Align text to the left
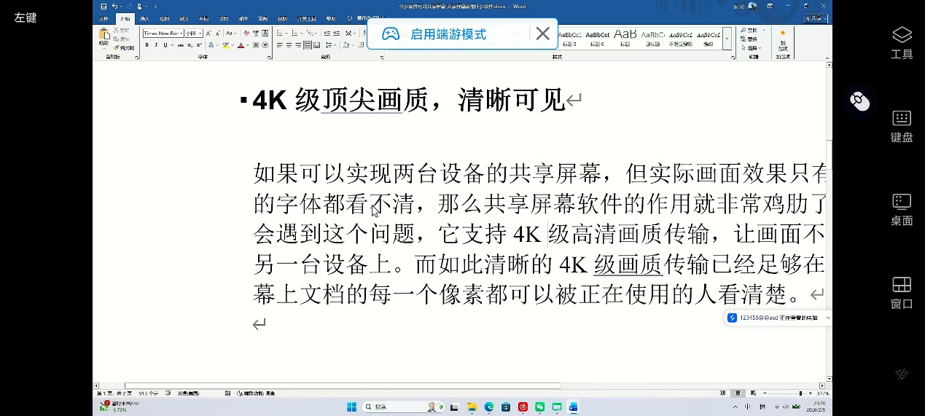925x416 pixels. pyautogui.click(x=280, y=45)
